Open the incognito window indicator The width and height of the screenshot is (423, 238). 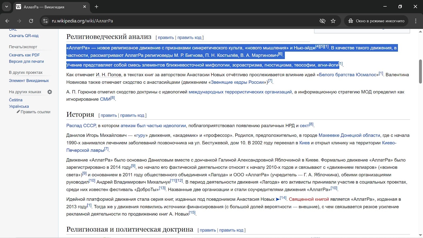(376, 21)
